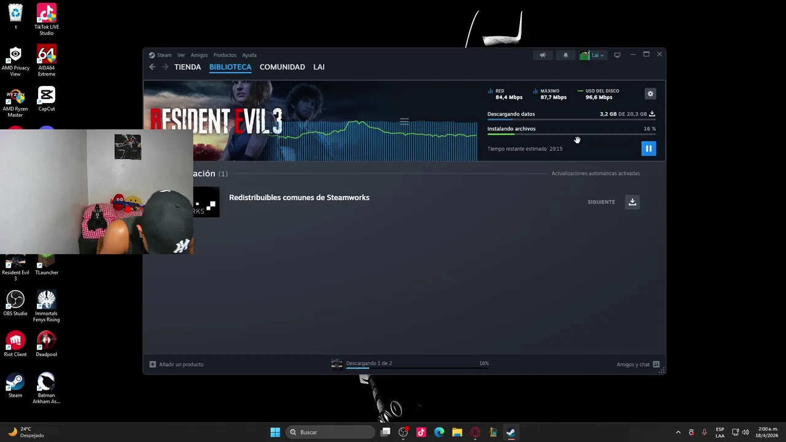The image size is (786, 442).
Task: Click the Descargando datos progress bar
Action: 572,120
